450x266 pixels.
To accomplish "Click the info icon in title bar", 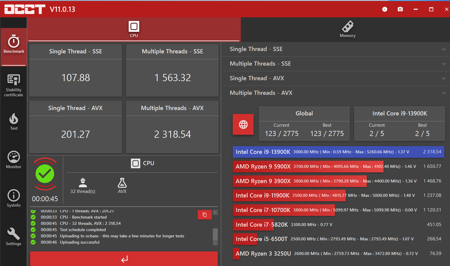I will coord(385,9).
